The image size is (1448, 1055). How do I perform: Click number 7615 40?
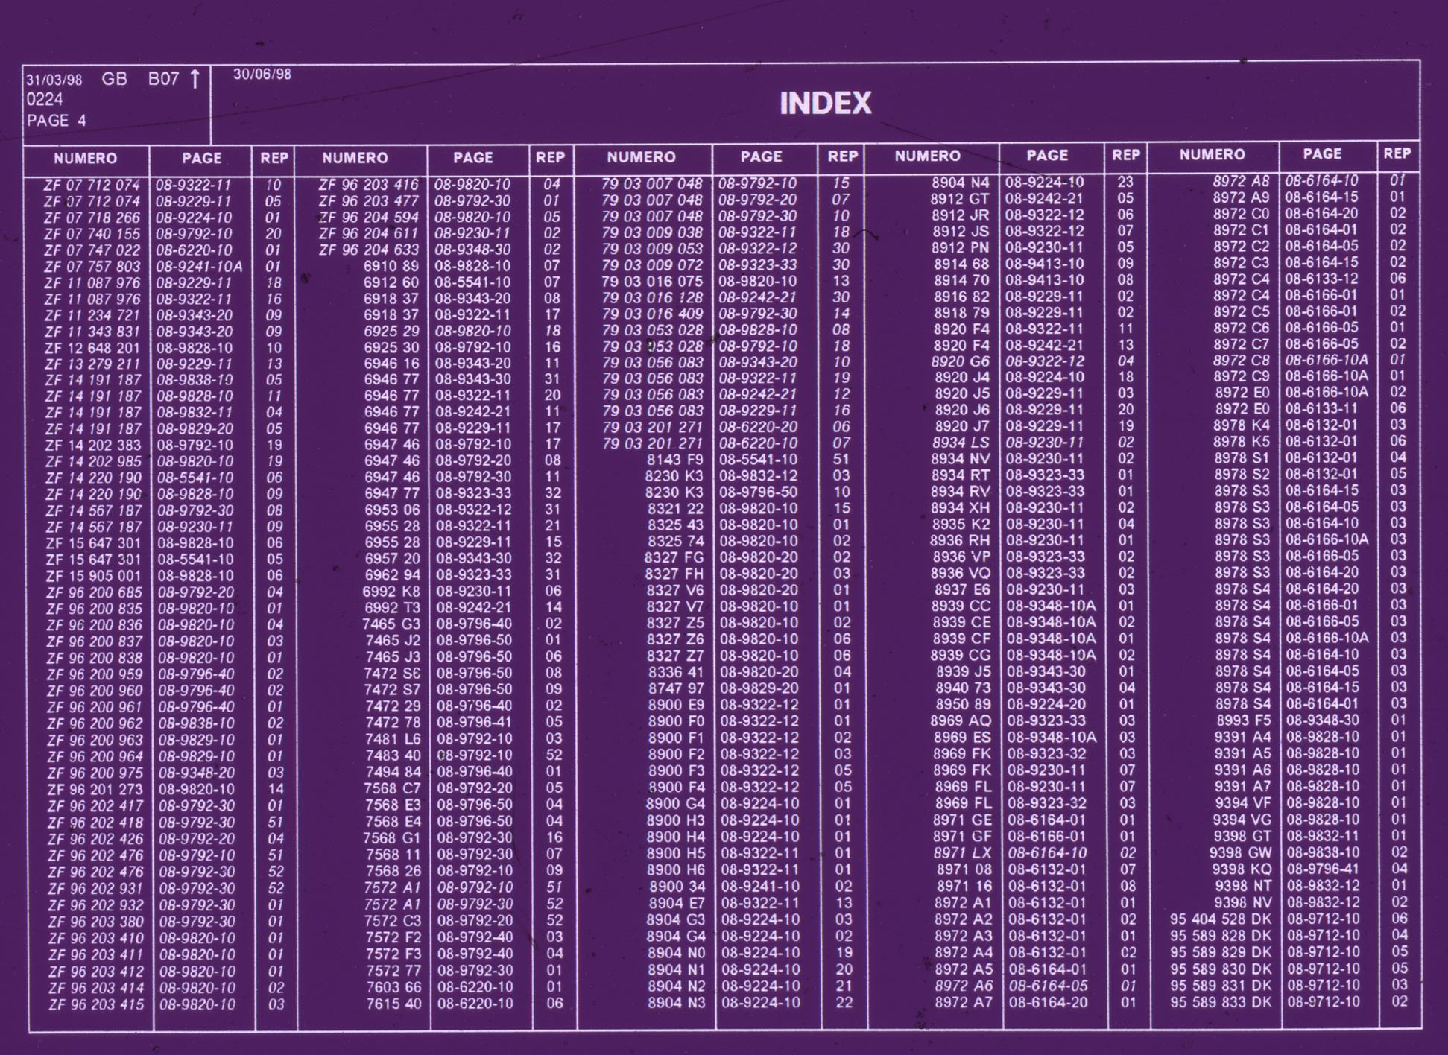click(x=394, y=1004)
